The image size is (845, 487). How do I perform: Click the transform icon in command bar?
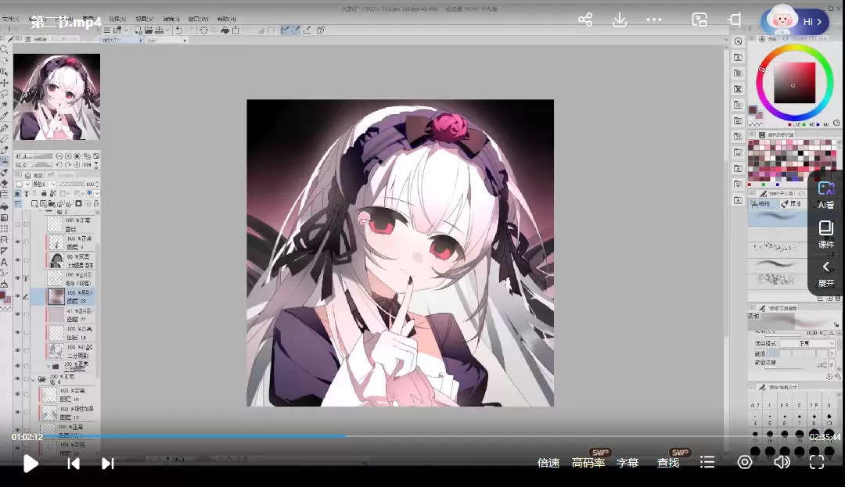[x=236, y=30]
